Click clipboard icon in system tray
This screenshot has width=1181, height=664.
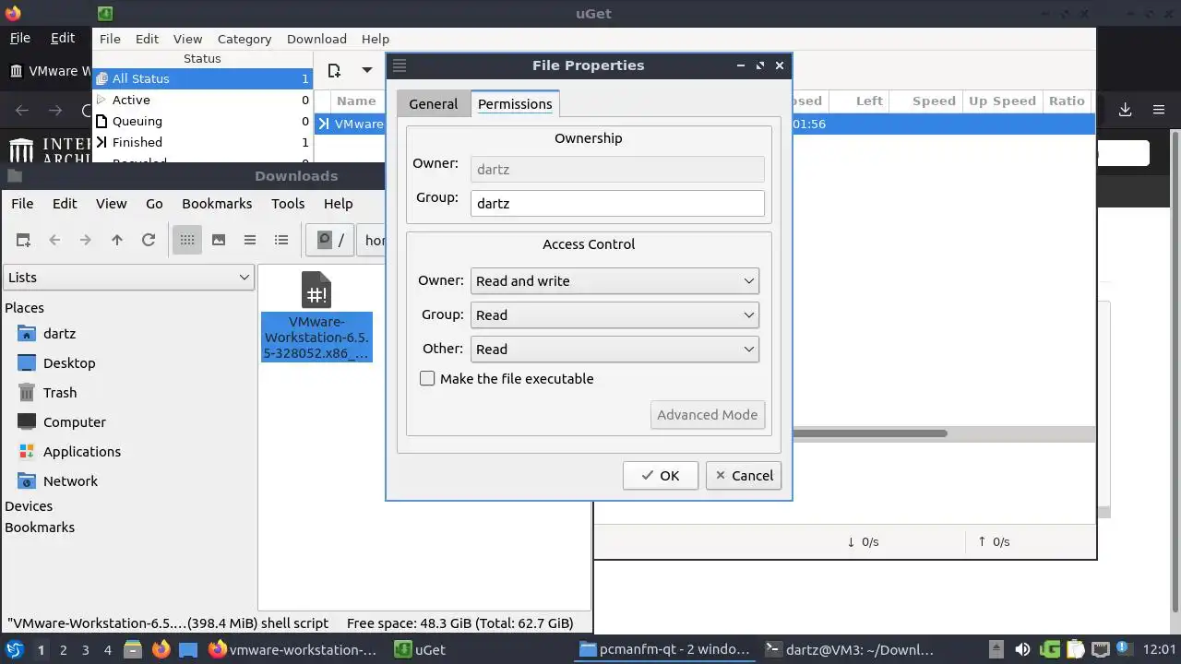pos(1075,649)
